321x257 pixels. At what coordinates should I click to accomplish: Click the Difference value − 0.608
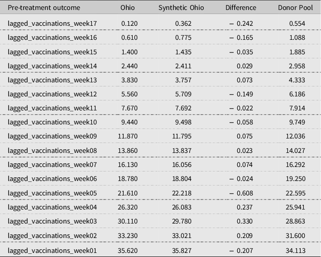click(242, 193)
